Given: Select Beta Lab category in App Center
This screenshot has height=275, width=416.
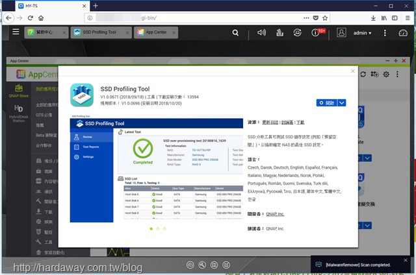Looking at the screenshot, I should [x=46, y=136].
